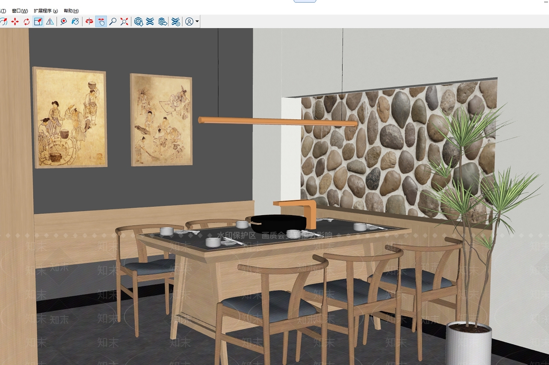Select the Paint Bucket tool
The height and width of the screenshot is (365, 549).
pos(75,22)
